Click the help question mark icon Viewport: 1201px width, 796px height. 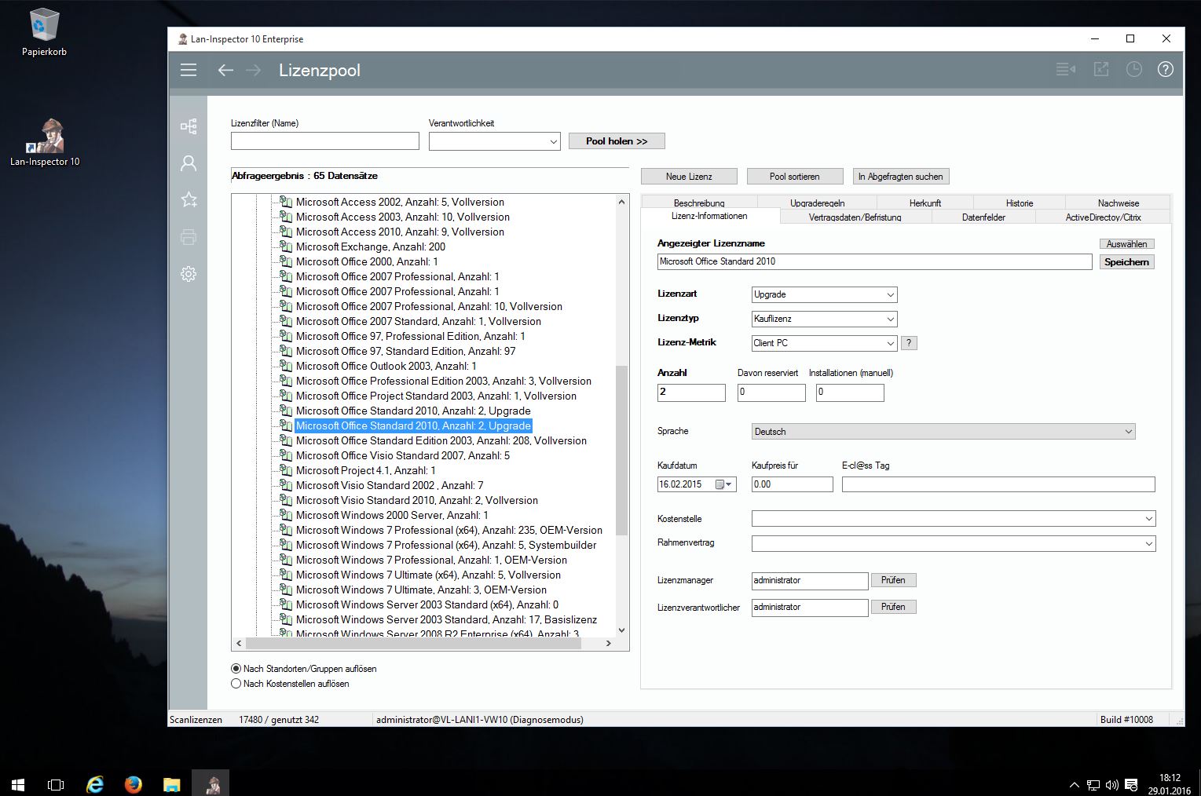coord(1165,69)
